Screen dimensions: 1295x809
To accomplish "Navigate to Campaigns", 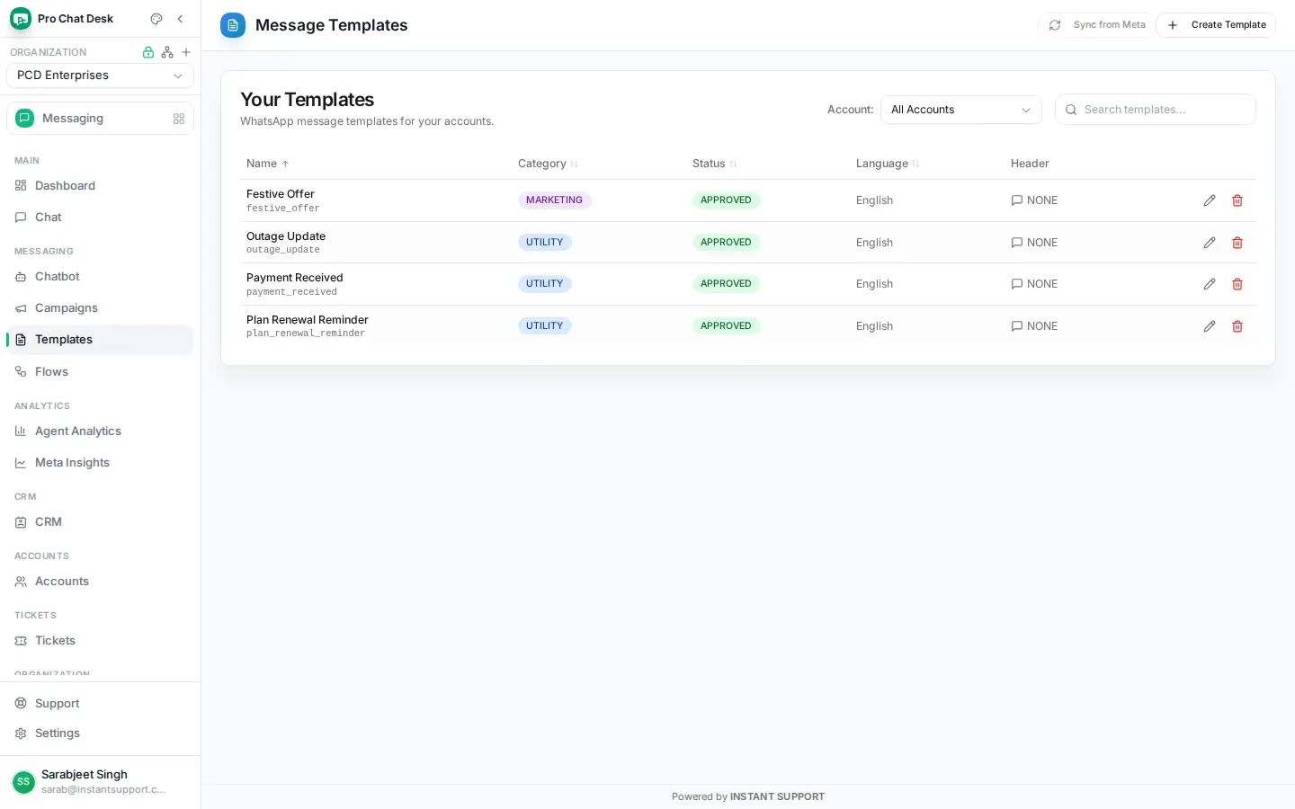I will pos(100,308).
